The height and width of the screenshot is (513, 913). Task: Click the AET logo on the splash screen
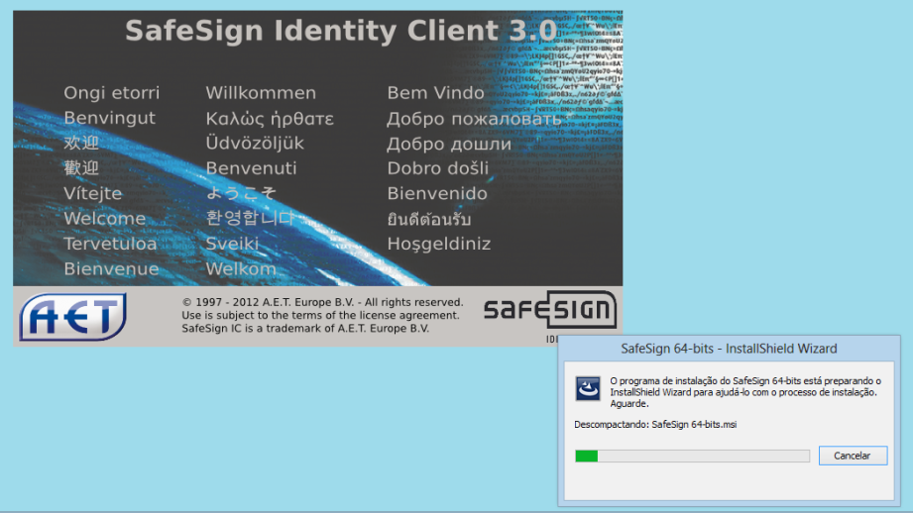(x=72, y=316)
